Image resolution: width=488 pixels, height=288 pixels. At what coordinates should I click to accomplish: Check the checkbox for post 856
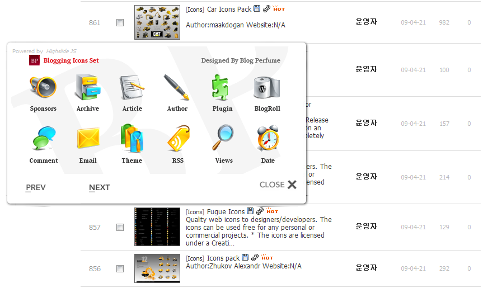coord(120,268)
